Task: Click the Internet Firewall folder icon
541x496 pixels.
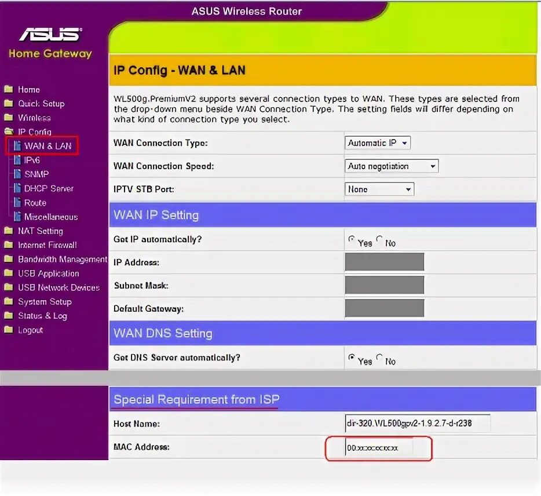Action: pos(9,245)
